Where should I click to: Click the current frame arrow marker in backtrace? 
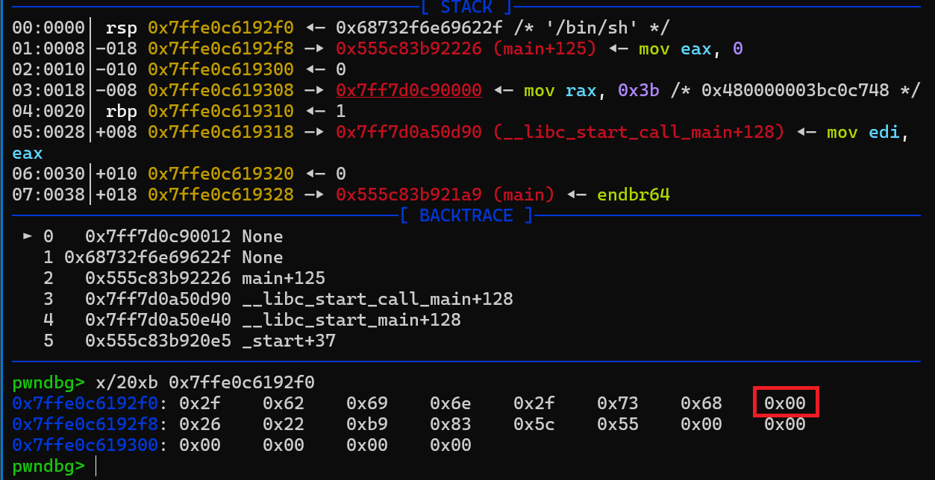(x=28, y=236)
